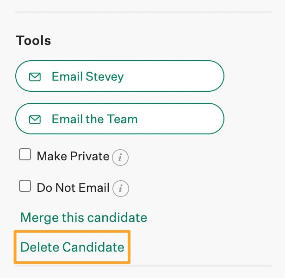Click the Merge this candidate link

point(84,218)
